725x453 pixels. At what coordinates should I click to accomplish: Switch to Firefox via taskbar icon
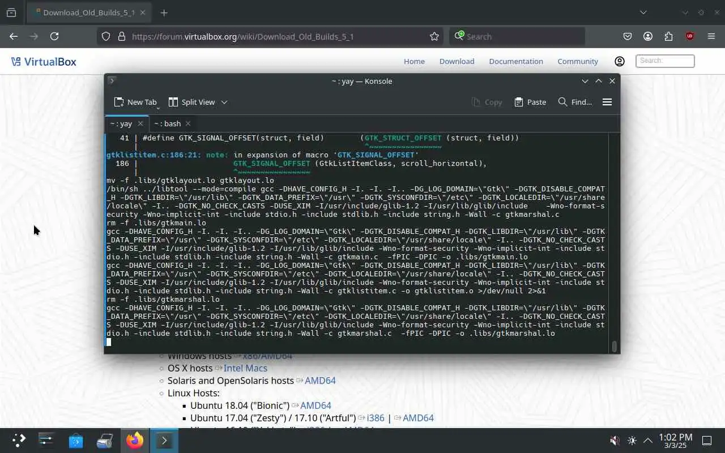point(135,440)
